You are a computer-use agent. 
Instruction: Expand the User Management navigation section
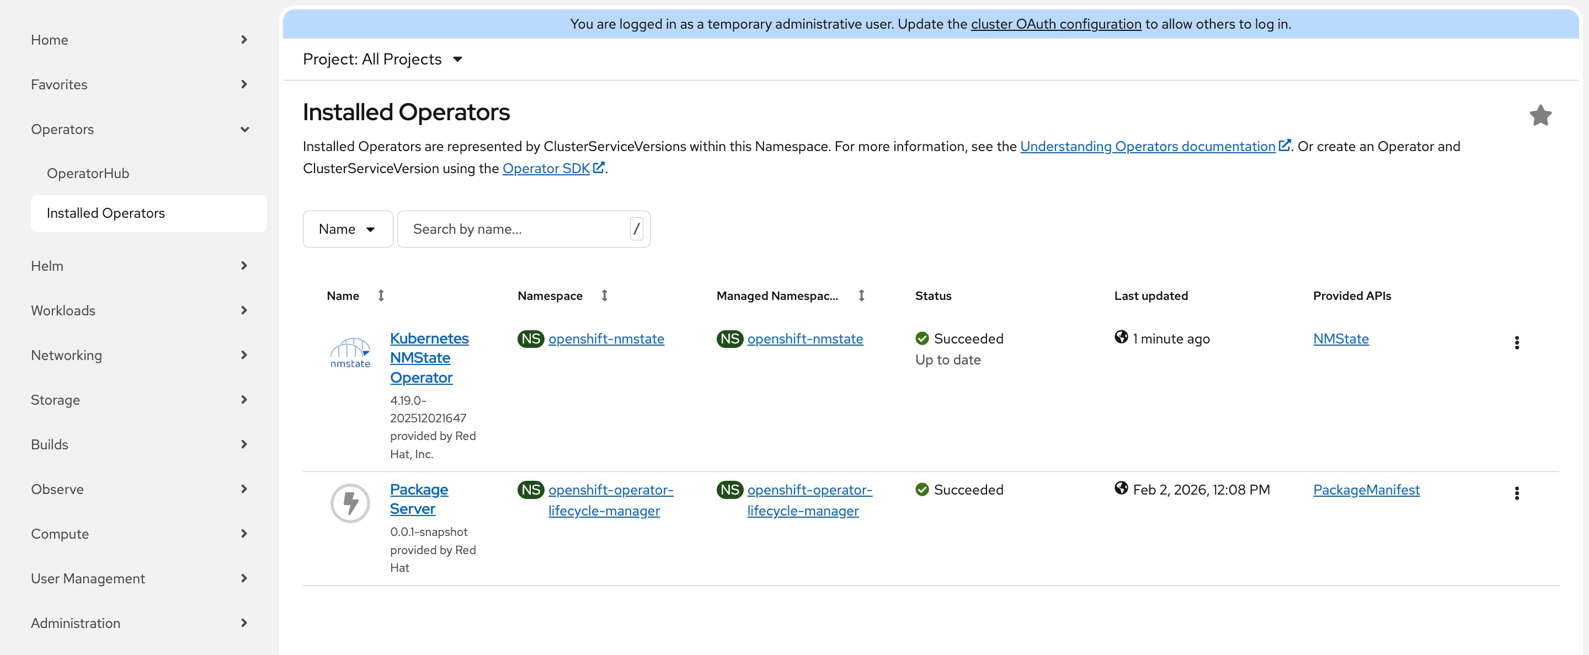click(140, 578)
